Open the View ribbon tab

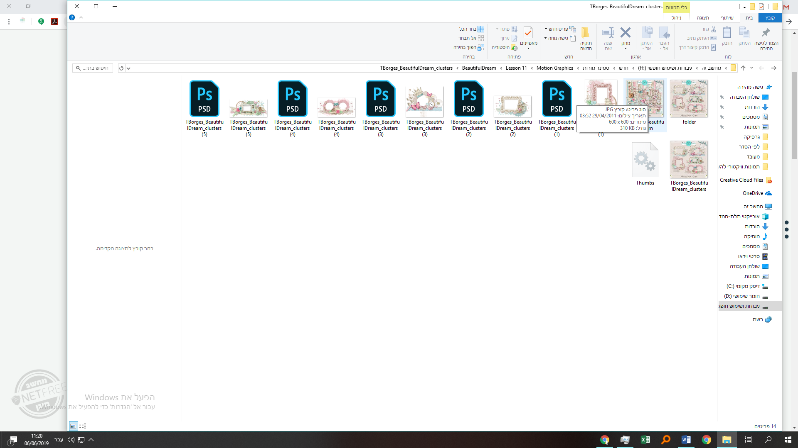[x=703, y=18]
